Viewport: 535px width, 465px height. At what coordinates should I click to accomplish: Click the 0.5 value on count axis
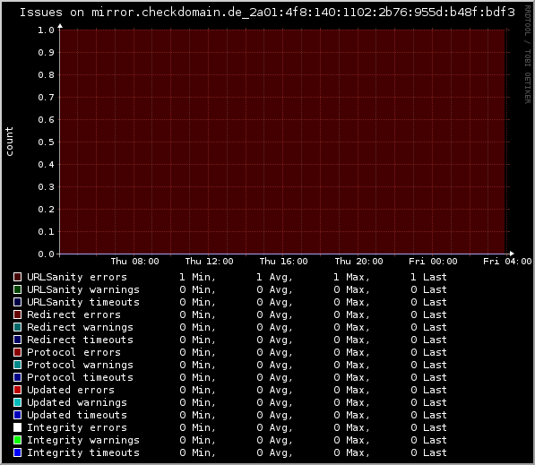point(46,142)
